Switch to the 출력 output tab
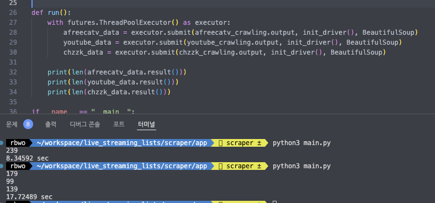Image resolution: width=435 pixels, height=203 pixels. tap(50, 124)
